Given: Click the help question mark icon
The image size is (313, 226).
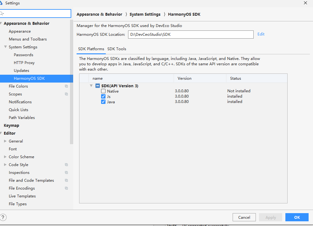Looking at the screenshot, I should coord(3,217).
